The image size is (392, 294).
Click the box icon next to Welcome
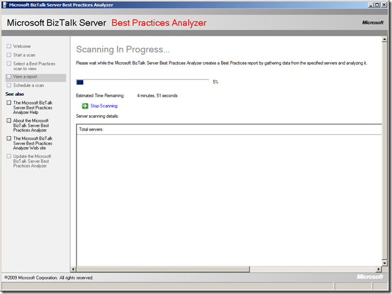coord(9,46)
